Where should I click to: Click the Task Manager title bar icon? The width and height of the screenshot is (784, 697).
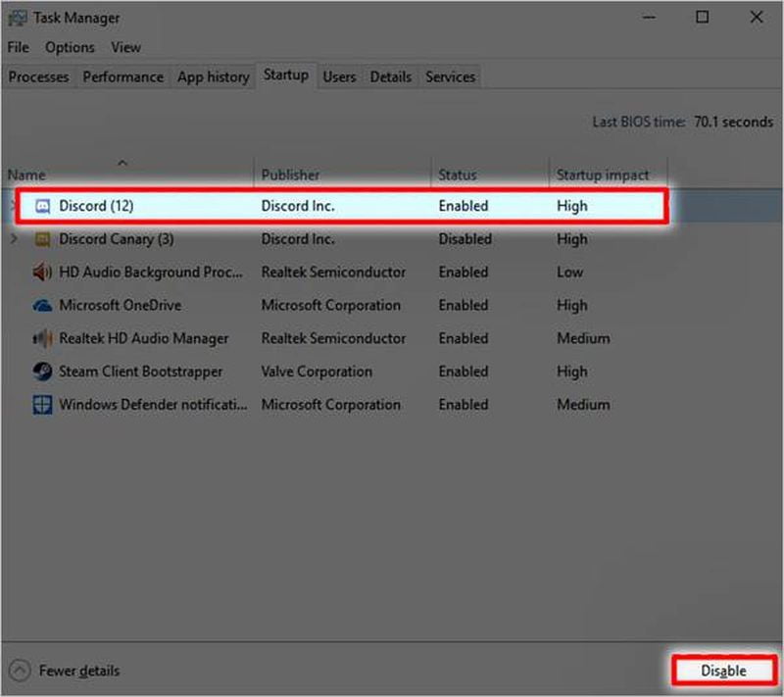pyautogui.click(x=17, y=18)
